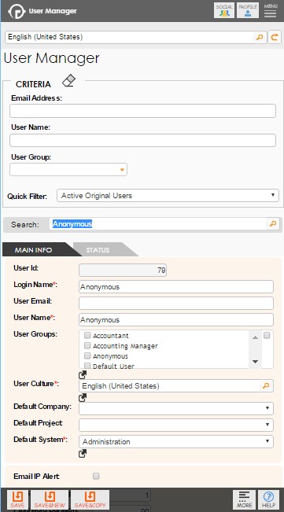Click the Search magnifier icon

click(x=272, y=224)
